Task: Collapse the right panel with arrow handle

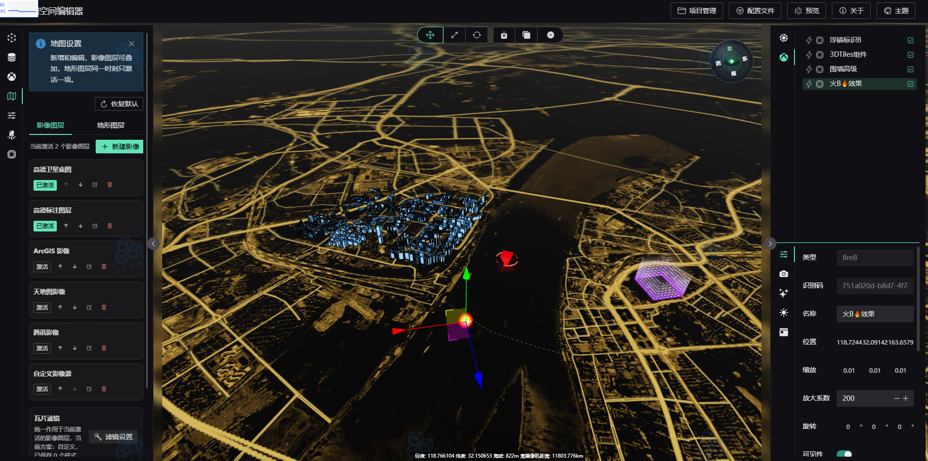Action: [770, 244]
